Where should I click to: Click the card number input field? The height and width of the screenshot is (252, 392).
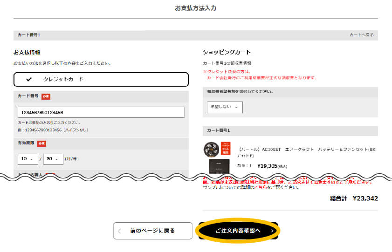coord(101,112)
